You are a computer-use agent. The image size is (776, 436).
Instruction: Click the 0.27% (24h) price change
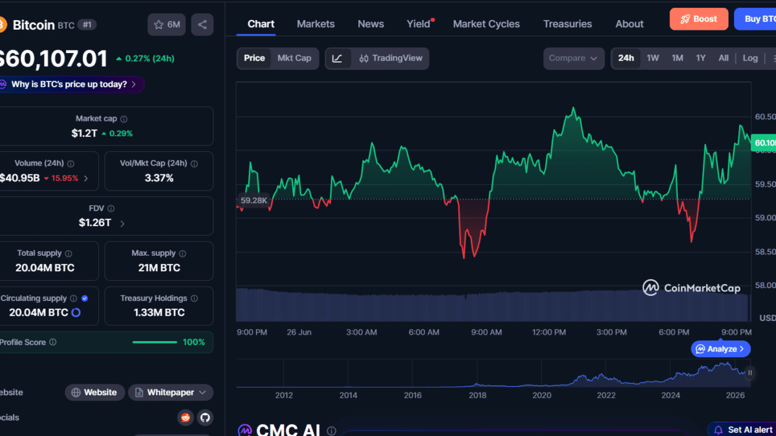(x=145, y=58)
